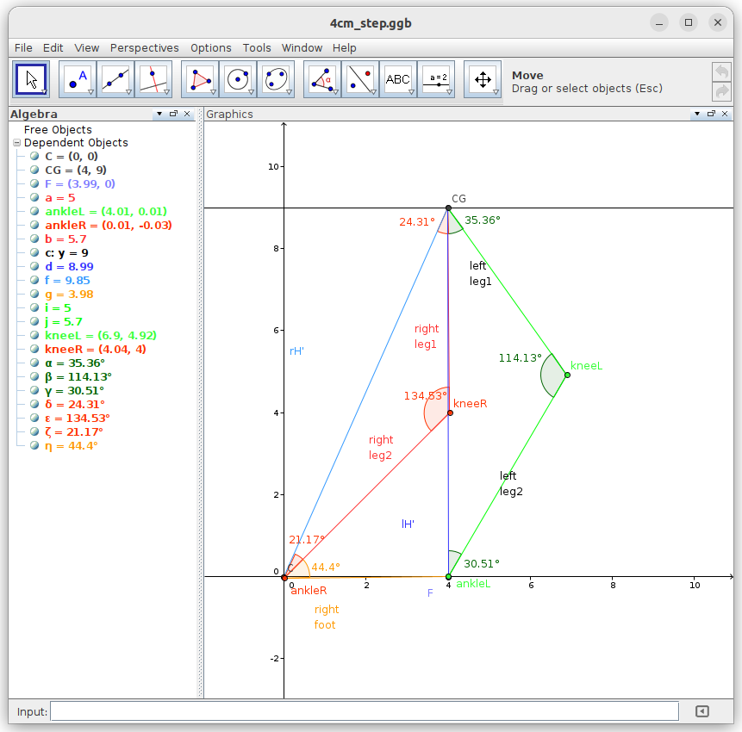
Task: Click the kneeR point on the graph
Action: [450, 413]
